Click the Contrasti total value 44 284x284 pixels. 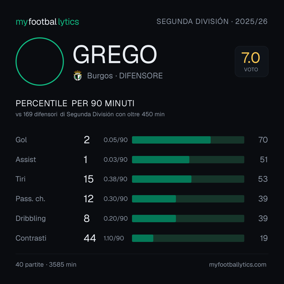[x=90, y=238]
